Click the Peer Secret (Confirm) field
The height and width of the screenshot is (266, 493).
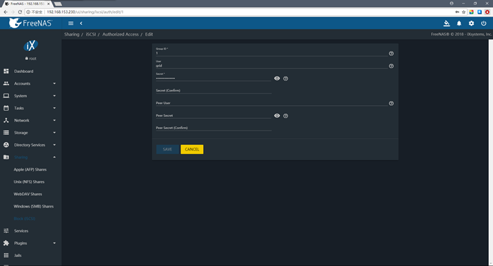click(x=213, y=128)
